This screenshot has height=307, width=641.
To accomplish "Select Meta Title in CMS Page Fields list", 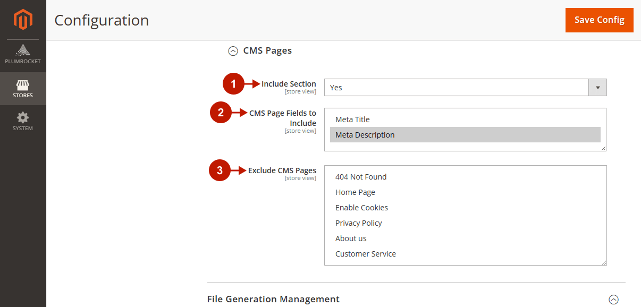I will coord(352,119).
